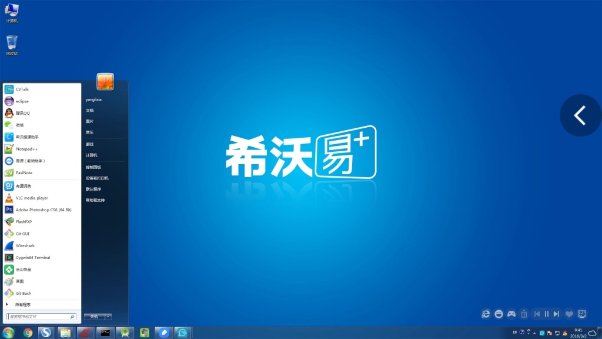Image resolution: width=602 pixels, height=339 pixels.
Task: Click the Windows Start orb
Action: [8, 333]
